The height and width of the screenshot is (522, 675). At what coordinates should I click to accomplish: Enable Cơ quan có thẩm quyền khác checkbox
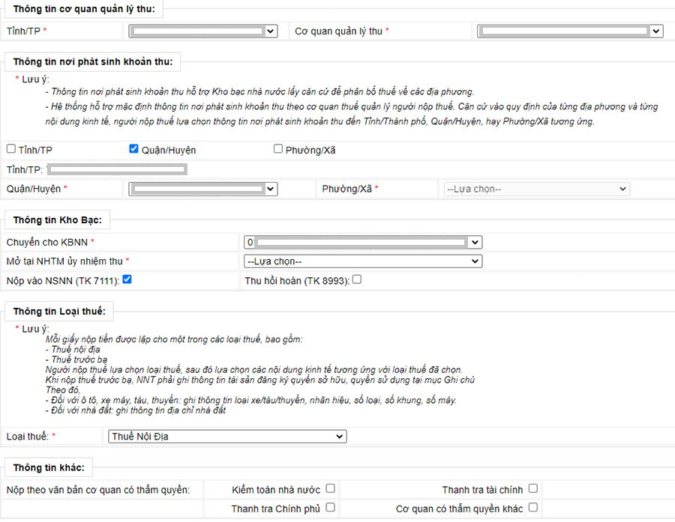point(532,508)
